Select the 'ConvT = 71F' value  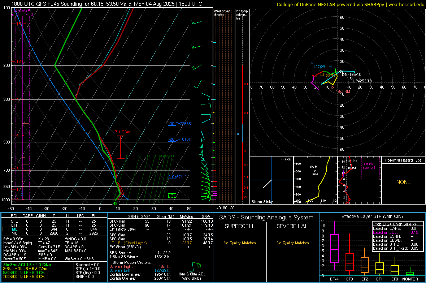49,247
